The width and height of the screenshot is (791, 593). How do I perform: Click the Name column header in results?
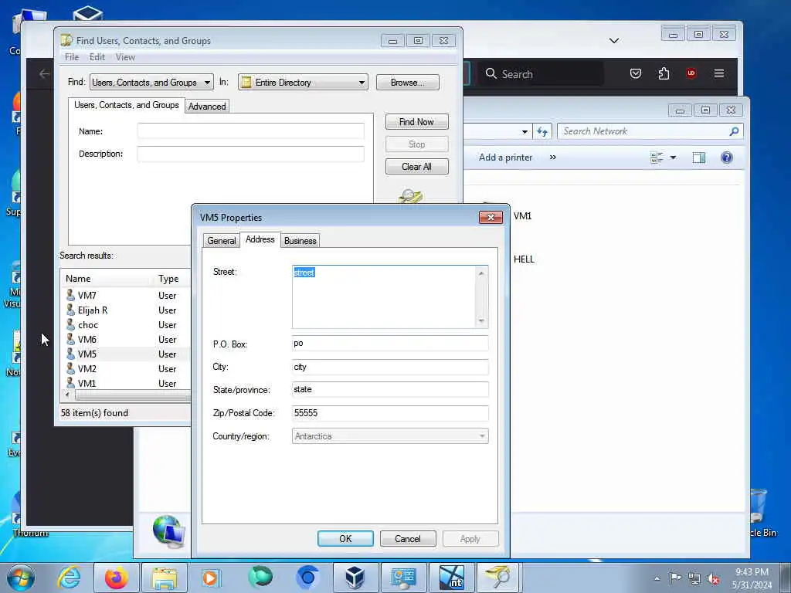pos(107,278)
